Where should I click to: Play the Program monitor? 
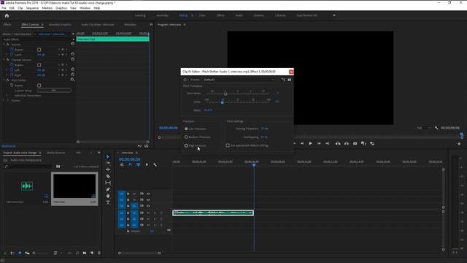tap(310, 143)
